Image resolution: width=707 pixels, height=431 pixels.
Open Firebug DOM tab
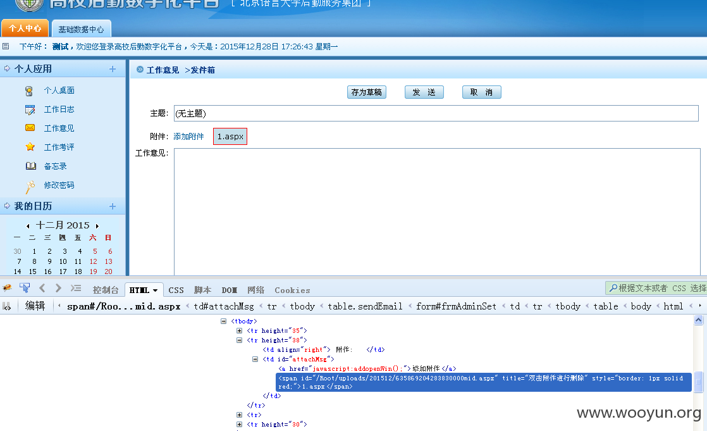click(x=229, y=290)
